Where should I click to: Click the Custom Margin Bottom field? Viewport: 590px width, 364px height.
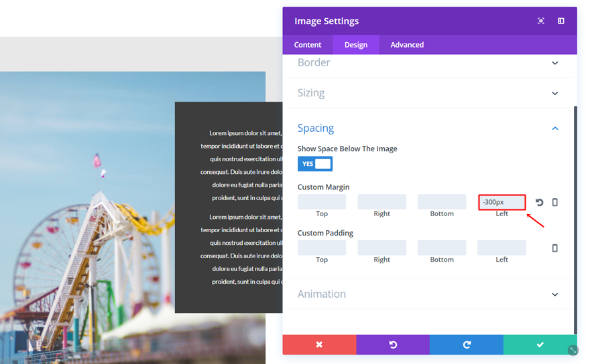tap(442, 202)
